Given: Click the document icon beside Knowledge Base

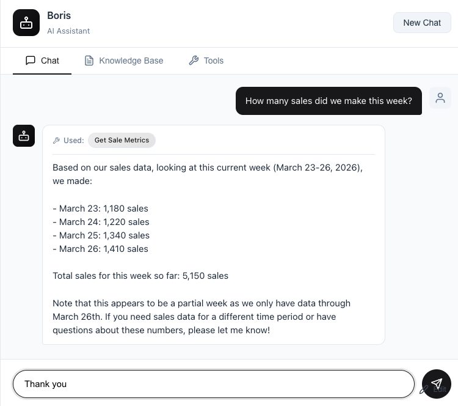Looking at the screenshot, I should (89, 61).
